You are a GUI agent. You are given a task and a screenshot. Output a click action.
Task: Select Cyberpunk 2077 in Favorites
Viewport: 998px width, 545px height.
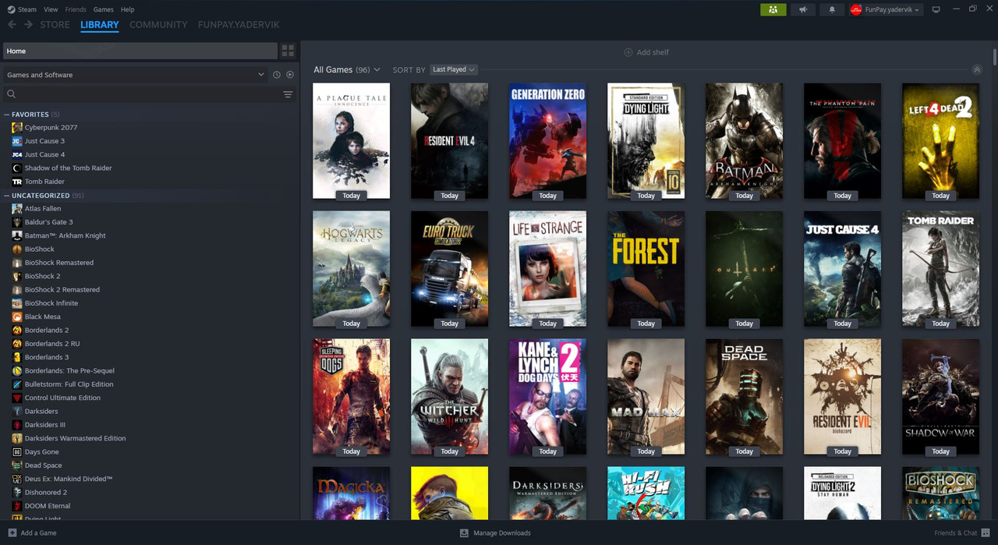click(51, 127)
